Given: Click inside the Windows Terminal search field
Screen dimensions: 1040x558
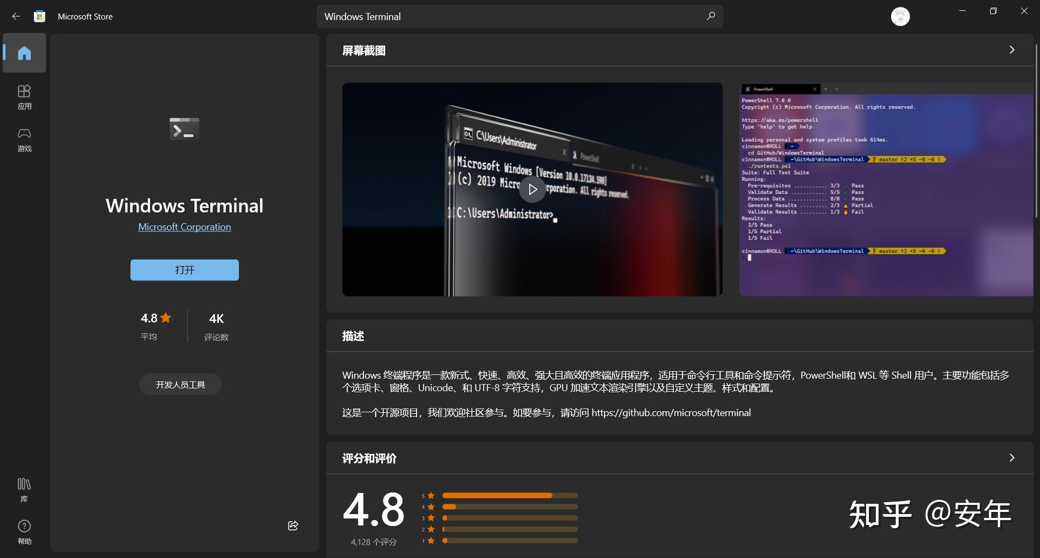Looking at the screenshot, I should coord(487,16).
